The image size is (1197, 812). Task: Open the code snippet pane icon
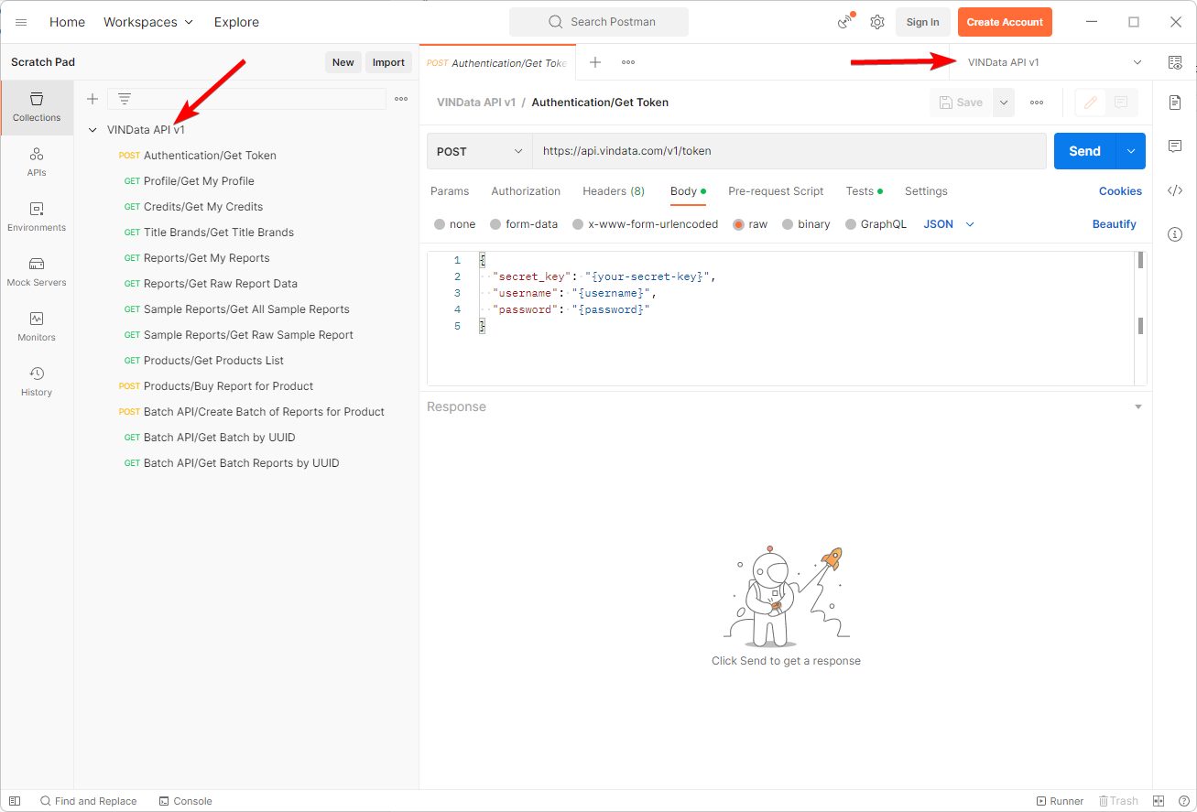click(x=1175, y=190)
